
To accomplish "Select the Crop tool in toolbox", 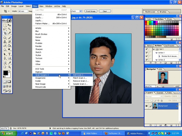I will (5, 33).
